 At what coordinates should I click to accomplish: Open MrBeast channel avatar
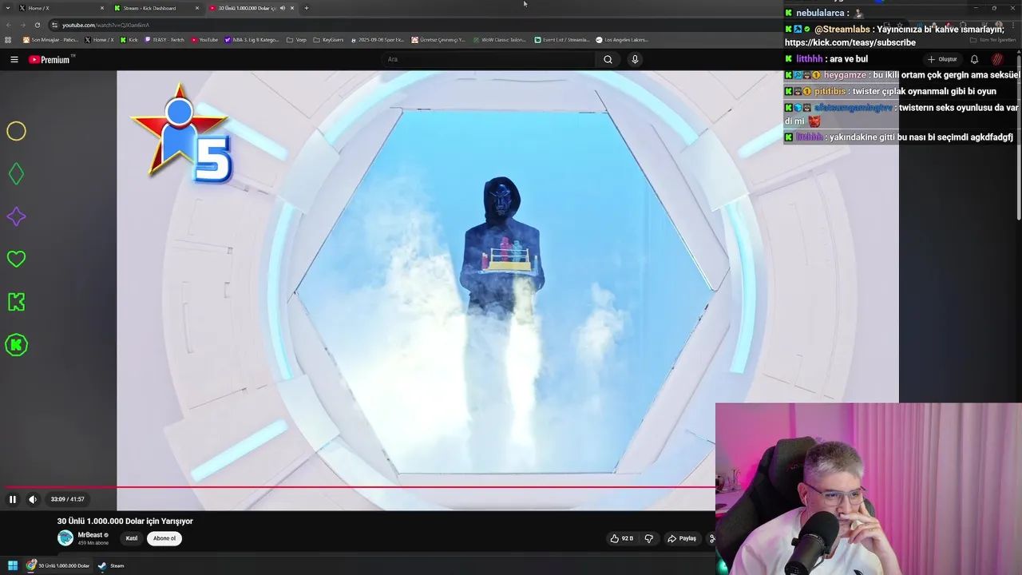pos(65,538)
